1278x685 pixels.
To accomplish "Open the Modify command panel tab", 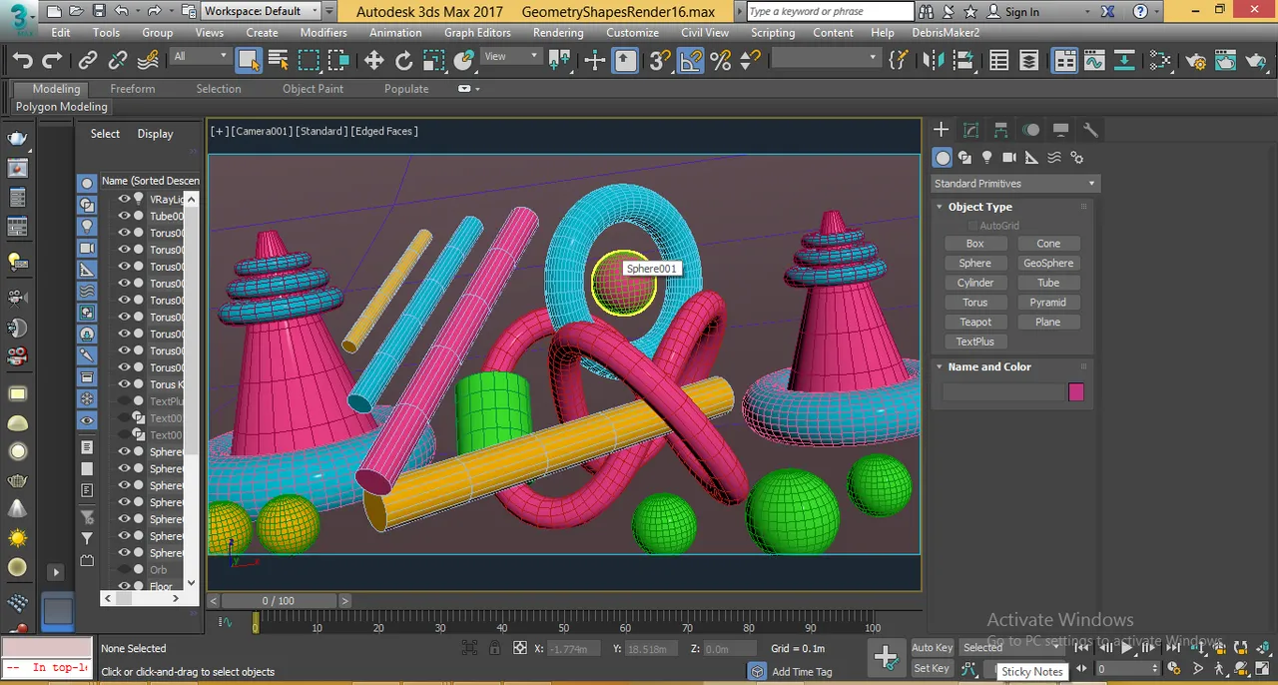I will click(970, 130).
